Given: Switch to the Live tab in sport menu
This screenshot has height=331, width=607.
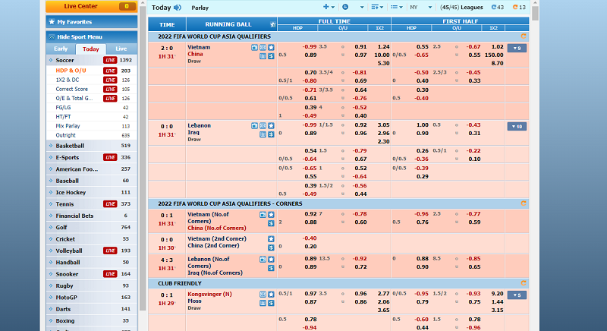Looking at the screenshot, I should 121,49.
